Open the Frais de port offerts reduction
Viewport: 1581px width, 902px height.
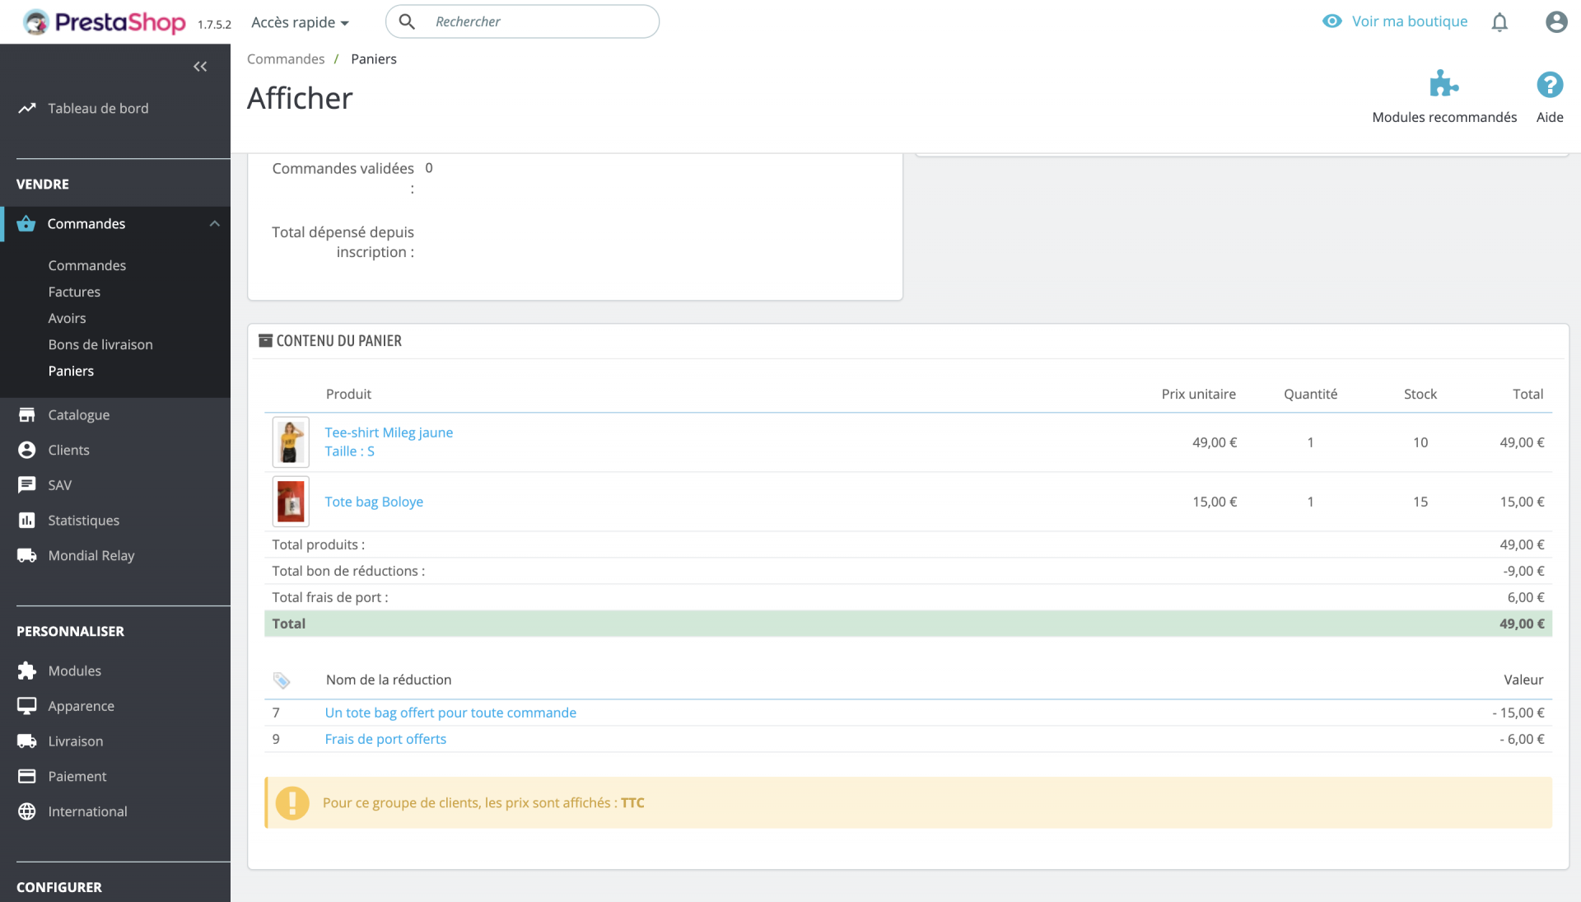[x=385, y=739]
